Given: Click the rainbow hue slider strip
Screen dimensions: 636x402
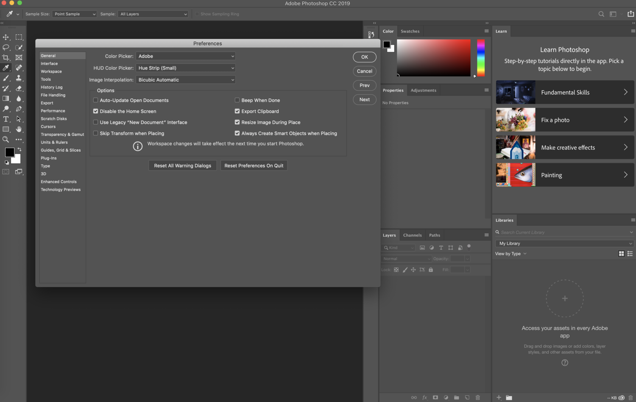Looking at the screenshot, I should (481, 58).
